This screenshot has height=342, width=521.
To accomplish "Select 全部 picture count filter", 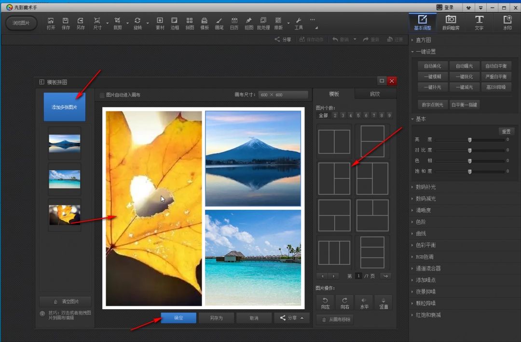I will click(323, 115).
